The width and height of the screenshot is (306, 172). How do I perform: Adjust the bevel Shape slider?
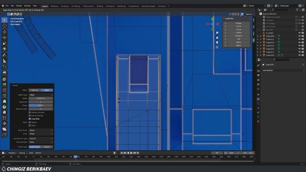point(41,106)
